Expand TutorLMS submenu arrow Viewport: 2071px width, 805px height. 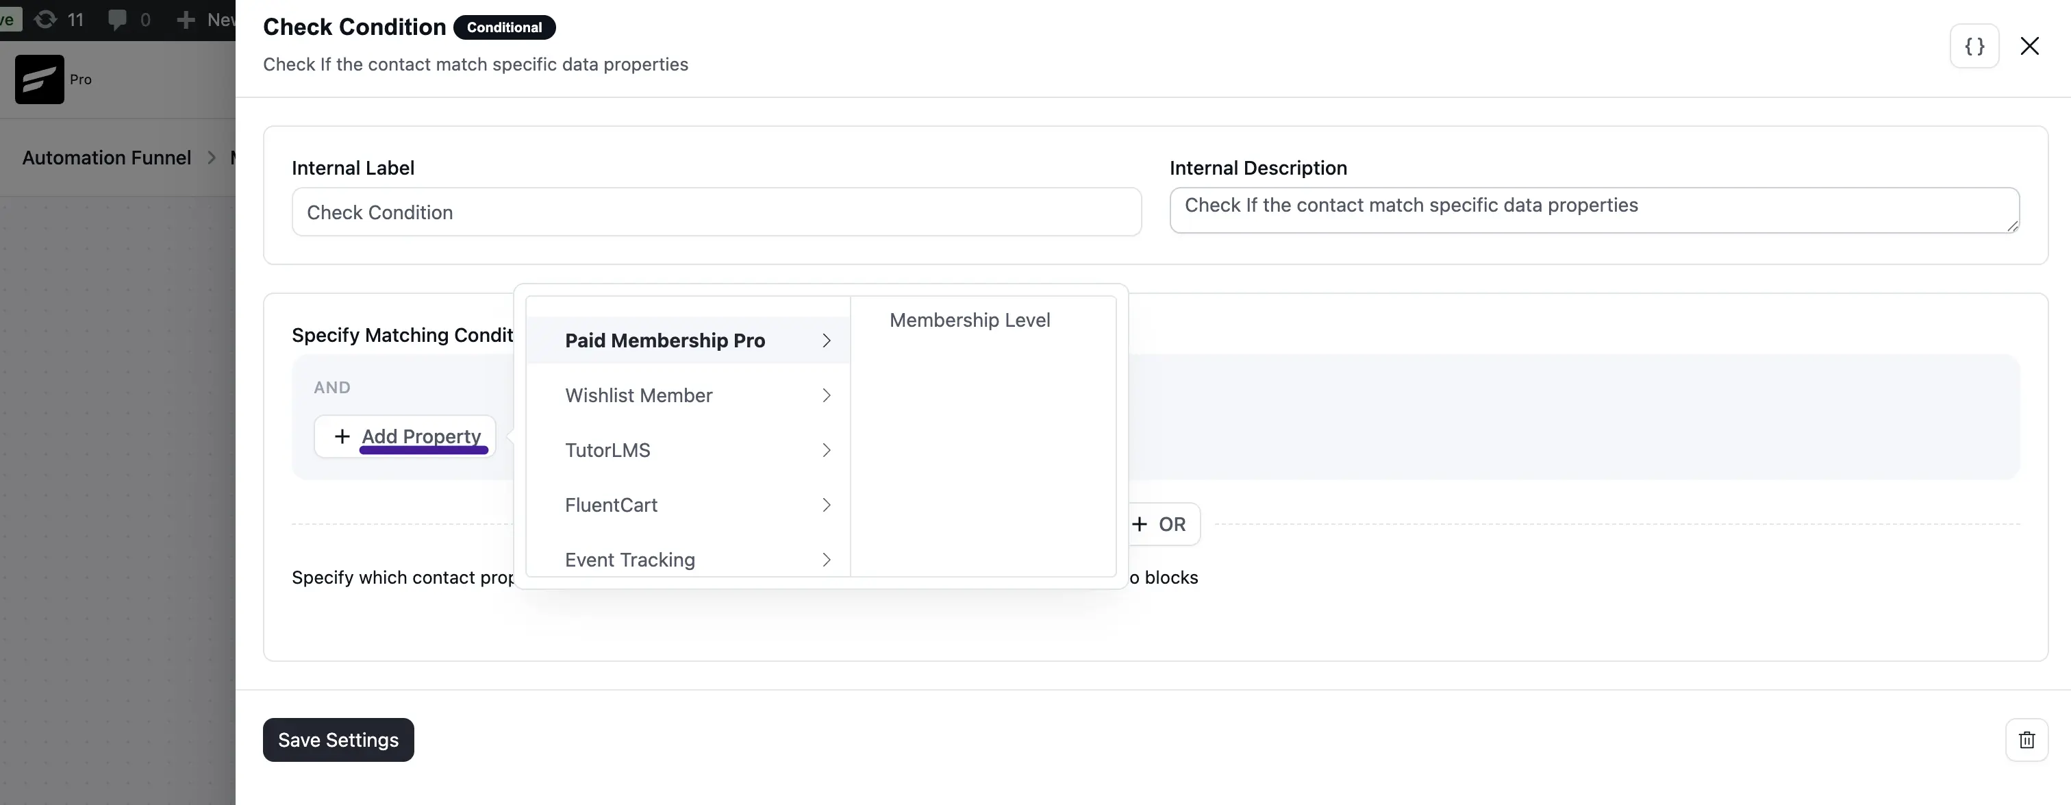[826, 450]
